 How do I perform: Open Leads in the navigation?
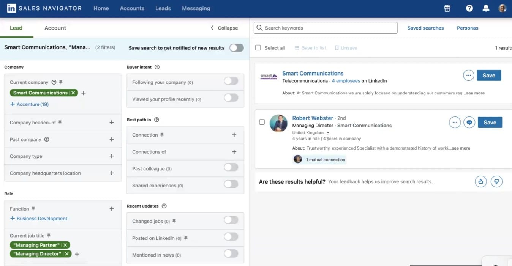163,8
